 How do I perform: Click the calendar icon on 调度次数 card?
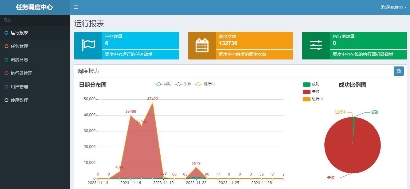point(202,46)
